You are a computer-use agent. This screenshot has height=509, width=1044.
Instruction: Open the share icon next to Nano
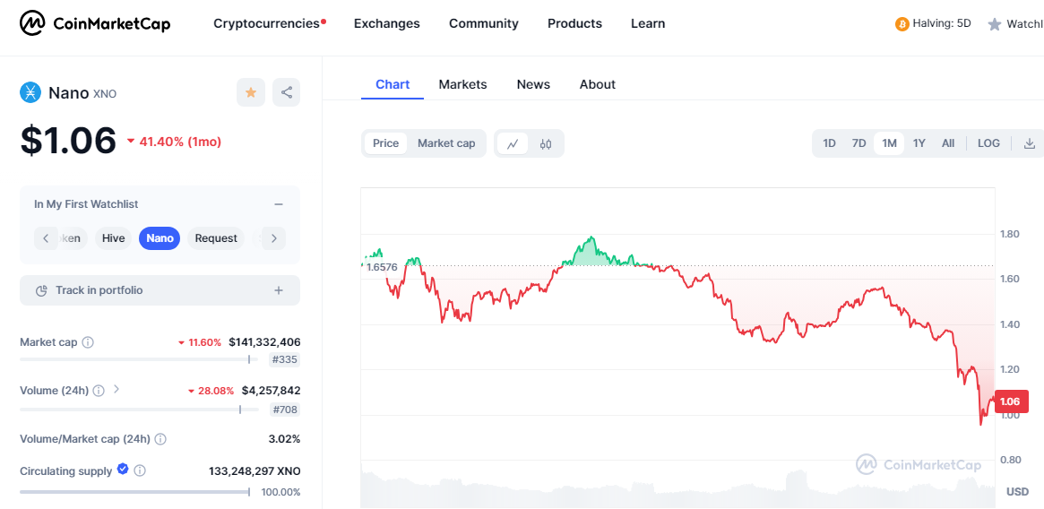(x=286, y=92)
